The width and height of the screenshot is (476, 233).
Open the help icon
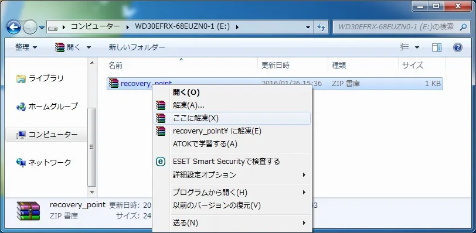(457, 47)
